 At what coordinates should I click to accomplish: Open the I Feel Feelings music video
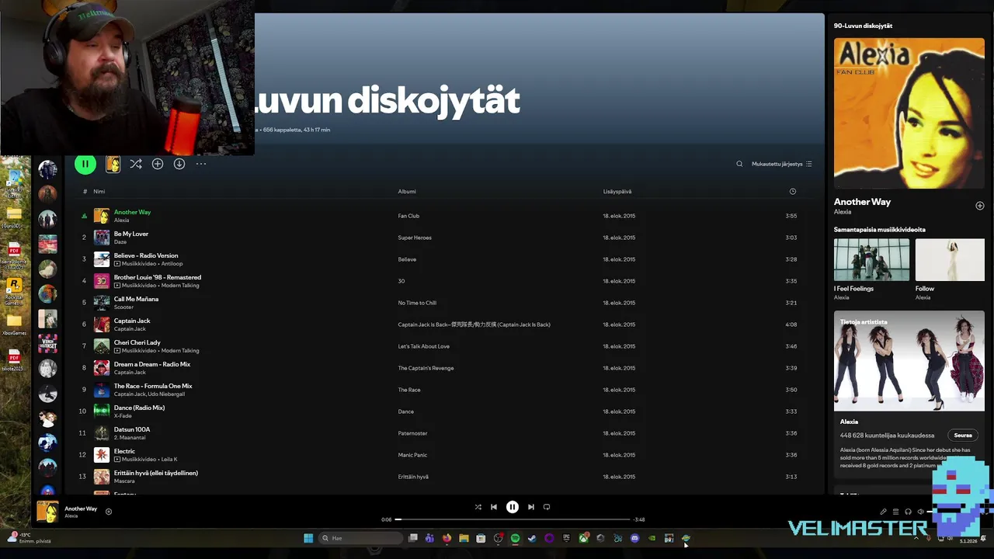(871, 260)
